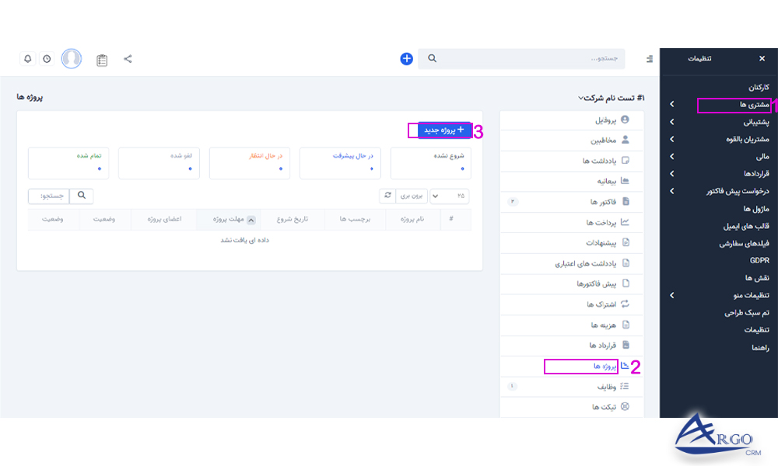Open the user profile avatar

[x=71, y=58]
